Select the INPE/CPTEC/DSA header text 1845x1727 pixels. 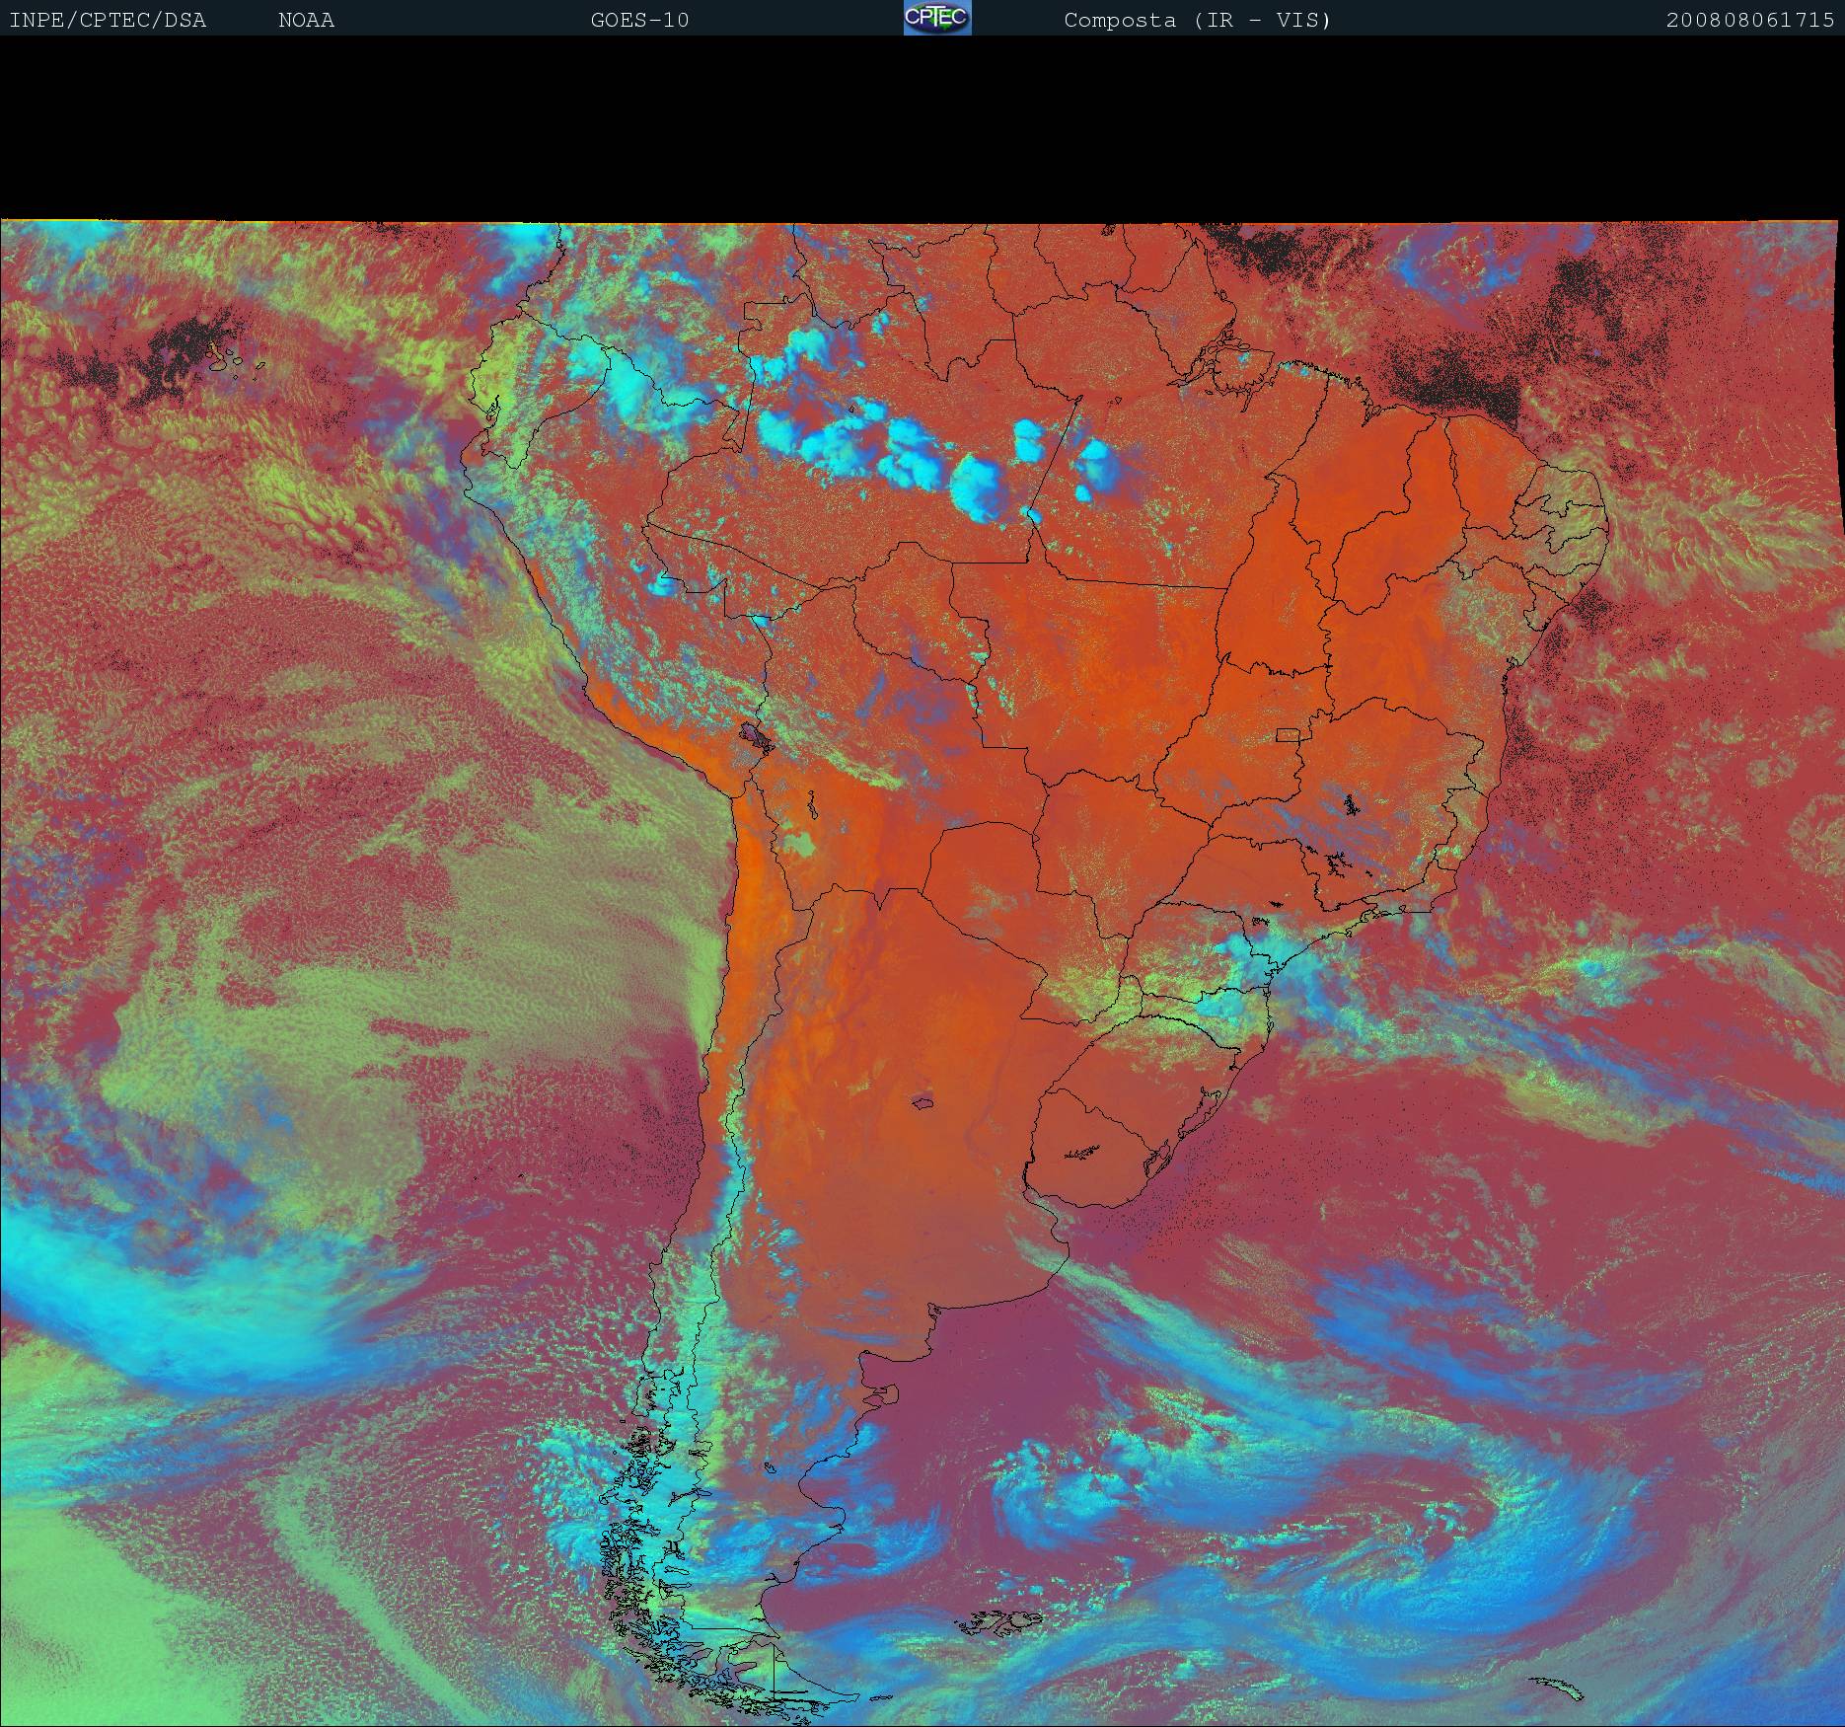pyautogui.click(x=108, y=21)
